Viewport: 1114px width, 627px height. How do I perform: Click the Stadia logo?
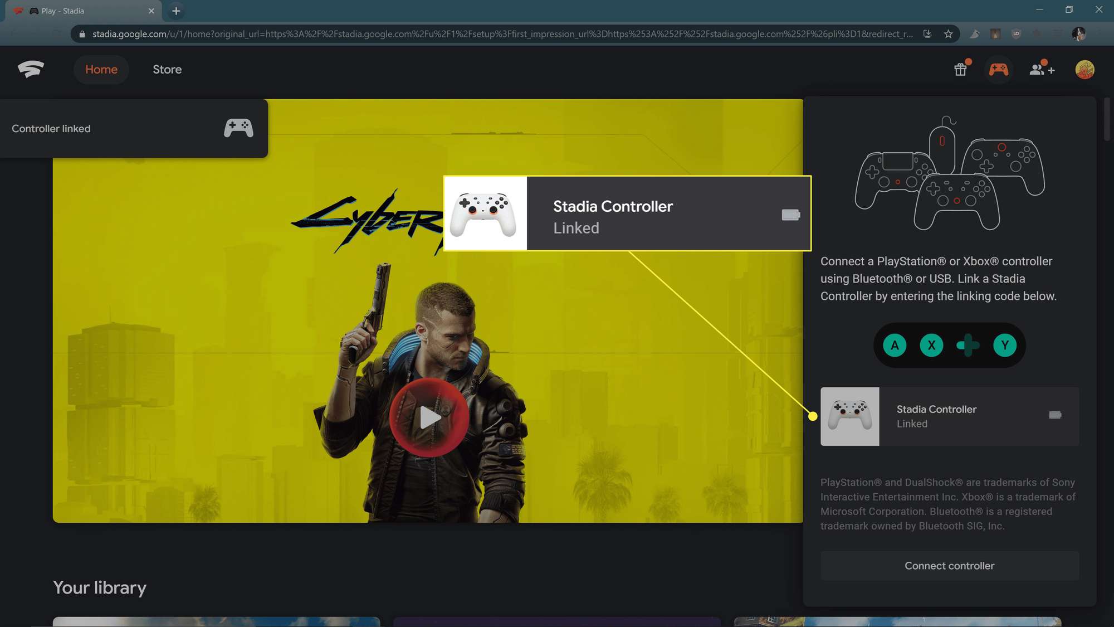pyautogui.click(x=31, y=69)
